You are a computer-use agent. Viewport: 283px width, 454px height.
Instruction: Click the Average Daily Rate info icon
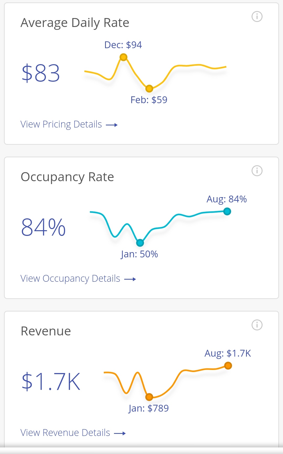pos(257,17)
